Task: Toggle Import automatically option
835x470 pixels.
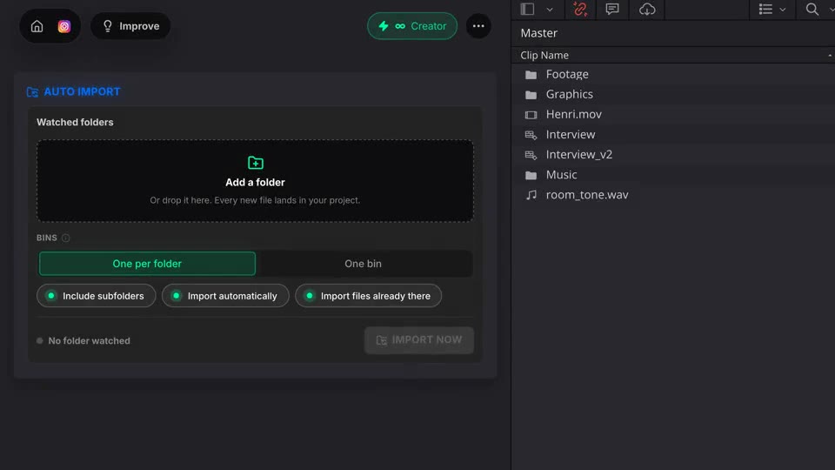Action: [x=225, y=296]
